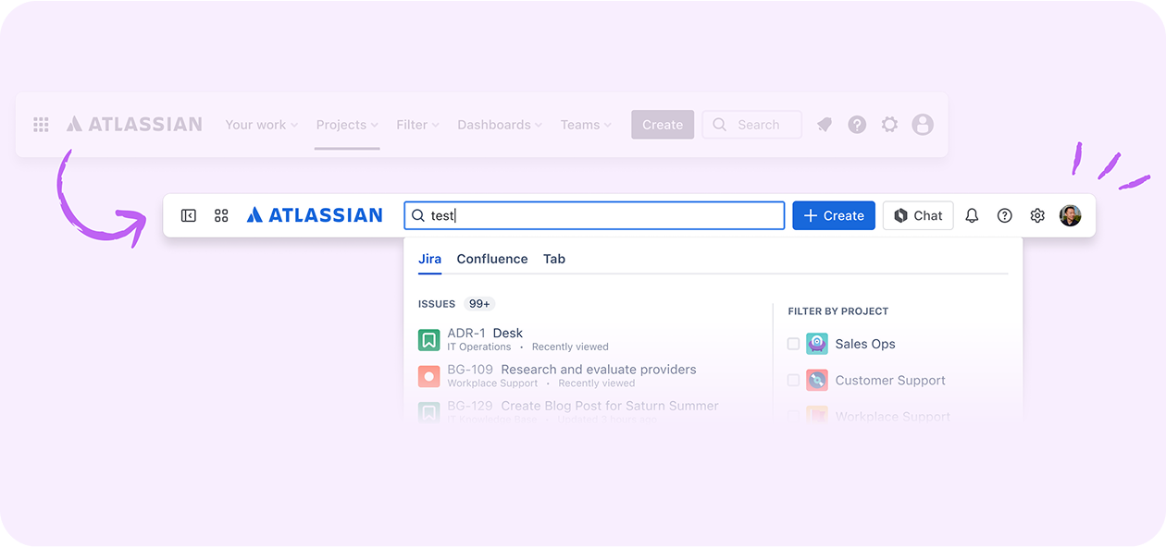This screenshot has width=1166, height=547.
Task: Click the Customer Support project avatar
Action: pos(817,380)
